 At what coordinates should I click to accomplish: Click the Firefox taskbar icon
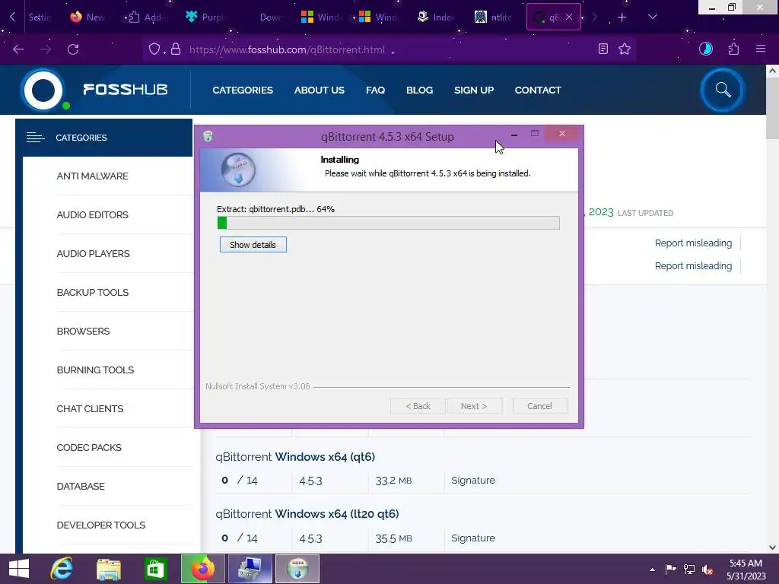coord(202,569)
